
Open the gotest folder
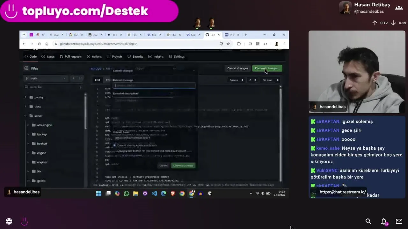pyautogui.click(x=41, y=181)
